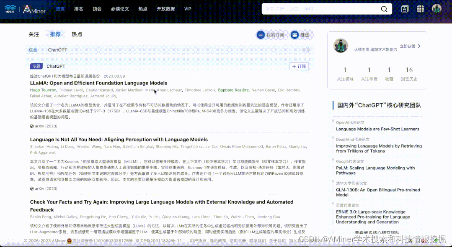Click the translation (A) icon in header
This screenshot has height=247, width=452.
coord(405,9)
